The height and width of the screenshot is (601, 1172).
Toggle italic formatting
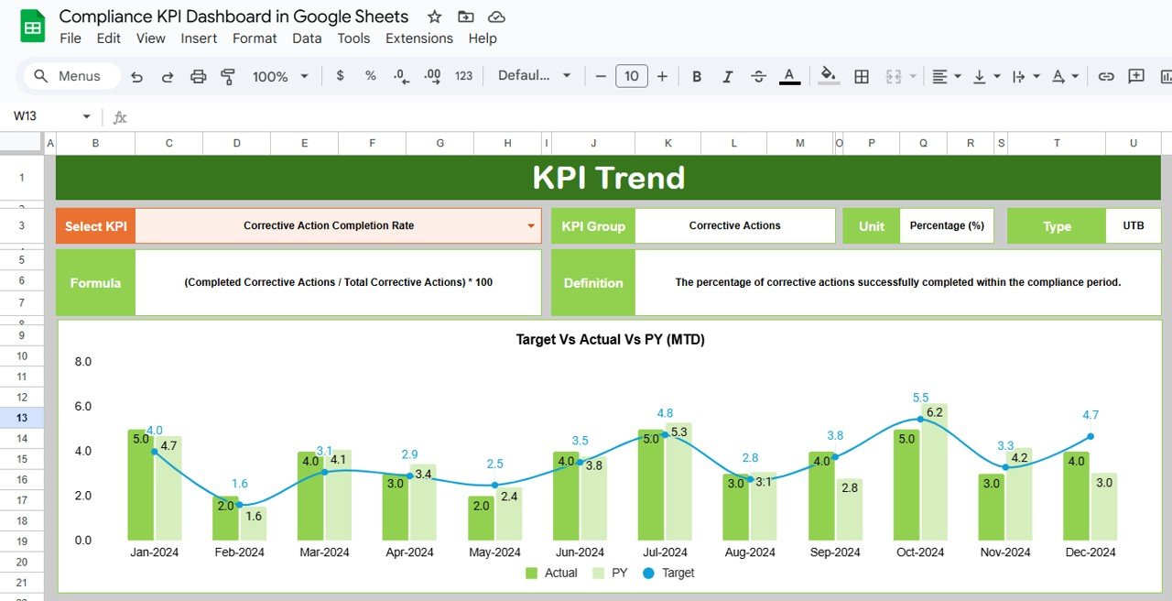point(728,76)
